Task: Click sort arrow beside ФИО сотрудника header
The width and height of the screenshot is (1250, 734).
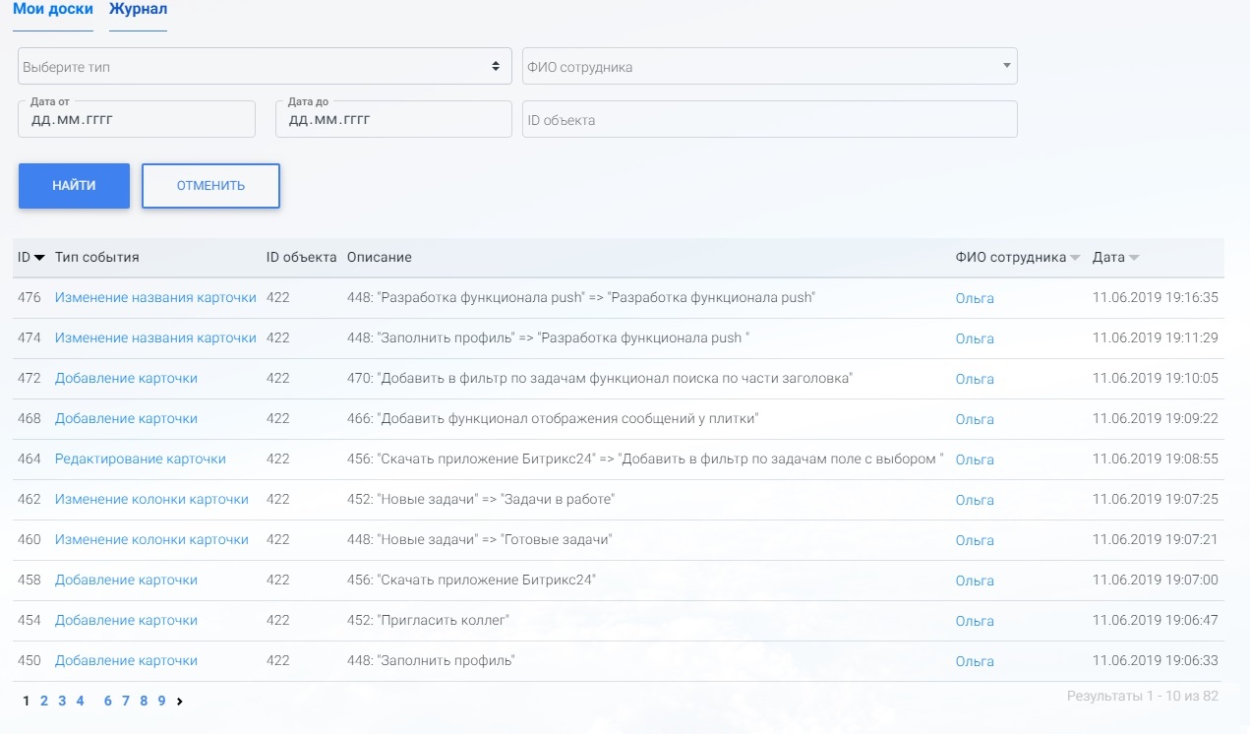Action: (1075, 258)
